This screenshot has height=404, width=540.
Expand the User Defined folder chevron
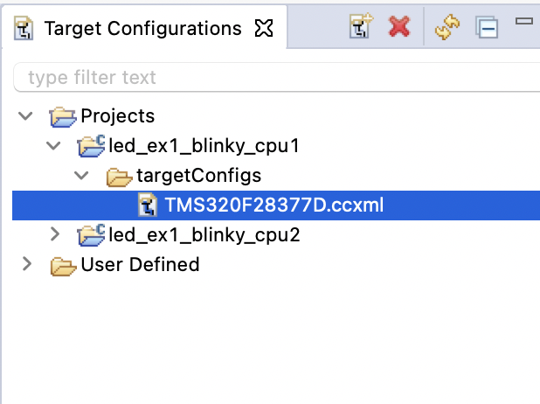coord(27,264)
